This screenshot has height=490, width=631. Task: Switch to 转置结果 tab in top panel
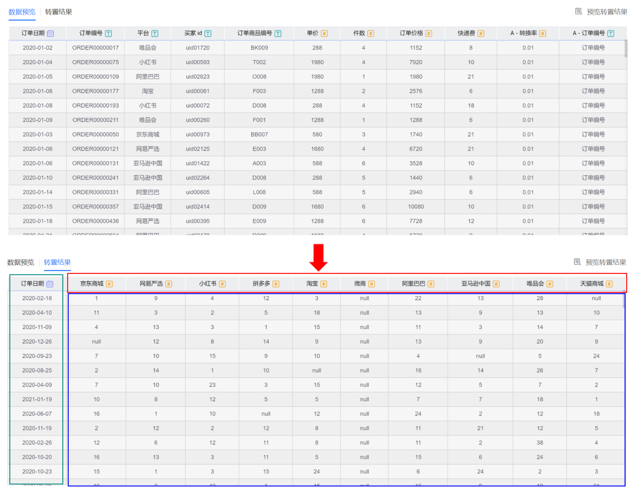(58, 12)
